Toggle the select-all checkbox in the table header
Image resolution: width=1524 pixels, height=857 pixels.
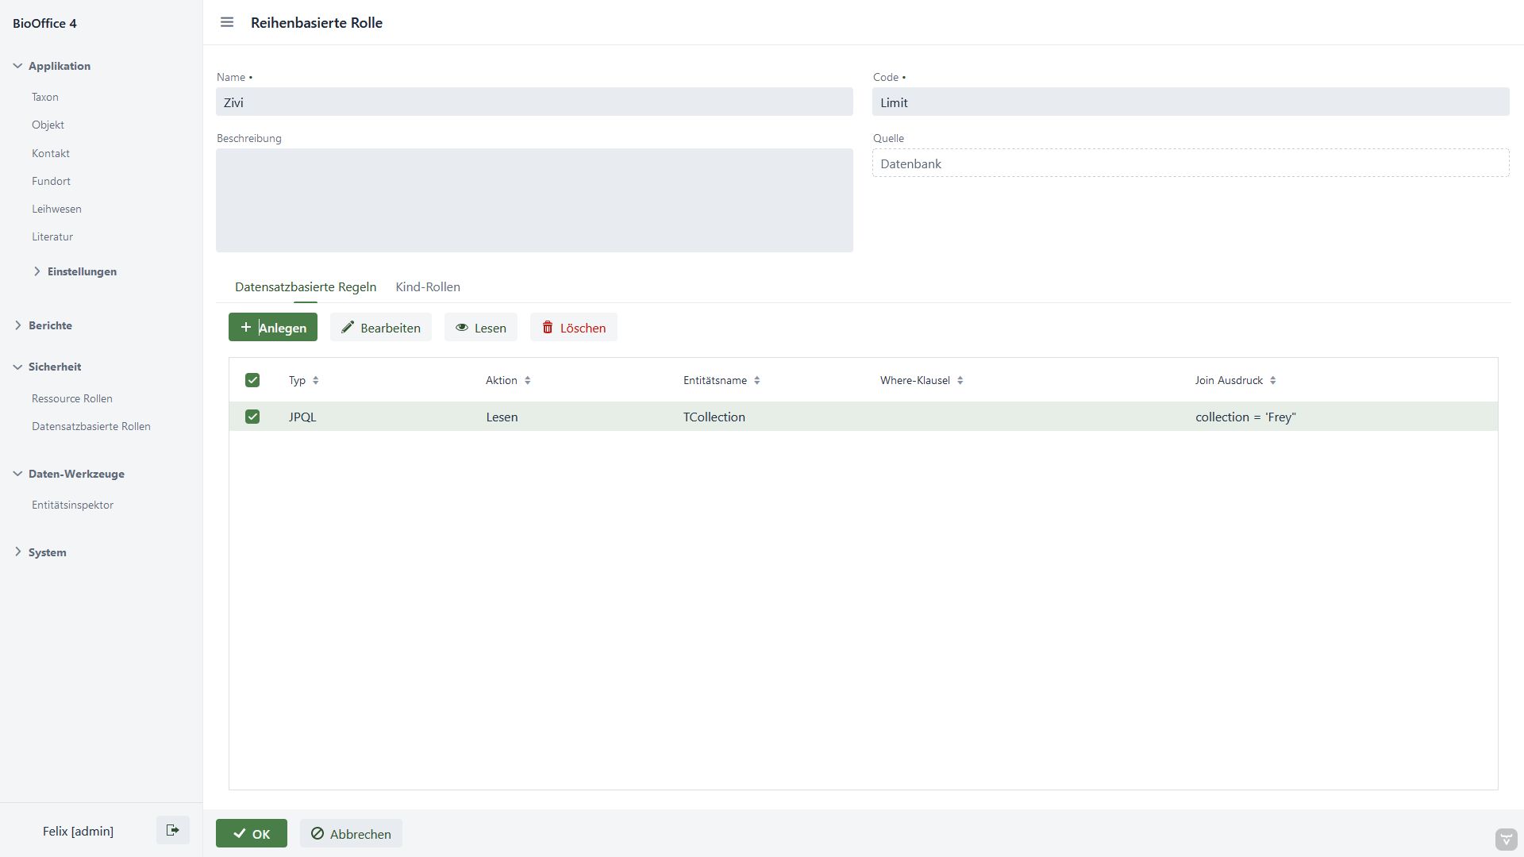click(x=252, y=380)
